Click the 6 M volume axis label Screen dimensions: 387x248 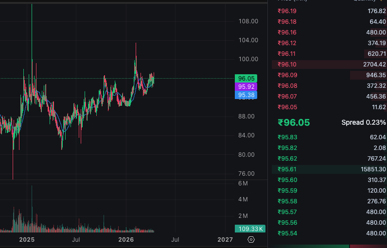point(243,183)
